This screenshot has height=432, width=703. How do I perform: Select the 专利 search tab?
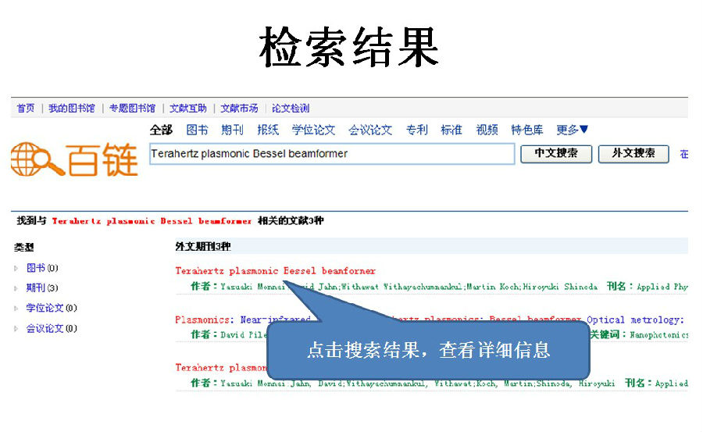416,130
